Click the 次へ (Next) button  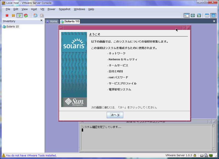tap(115, 115)
